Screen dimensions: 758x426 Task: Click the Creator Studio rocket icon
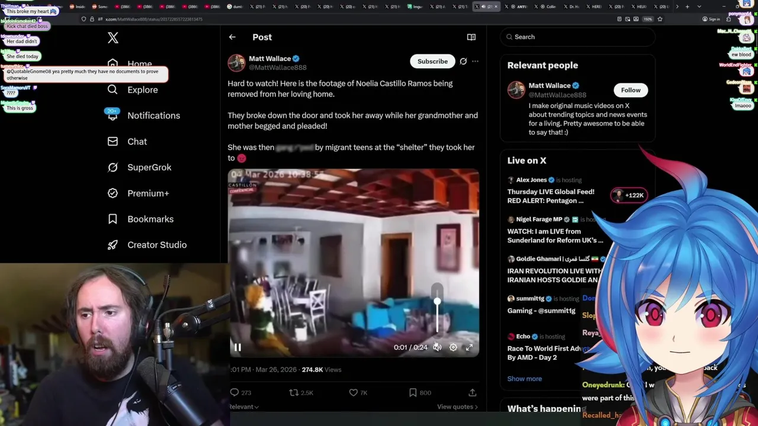113,245
